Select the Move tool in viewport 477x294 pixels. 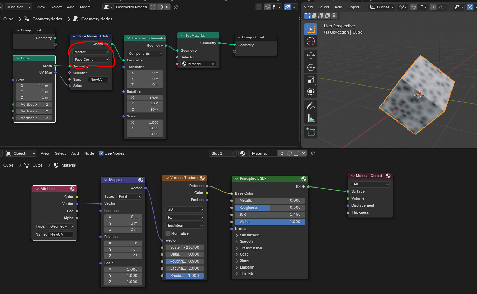pyautogui.click(x=311, y=55)
